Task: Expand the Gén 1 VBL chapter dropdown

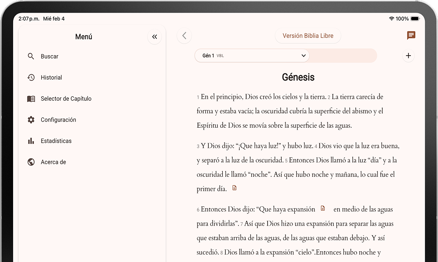Action: pyautogui.click(x=252, y=56)
